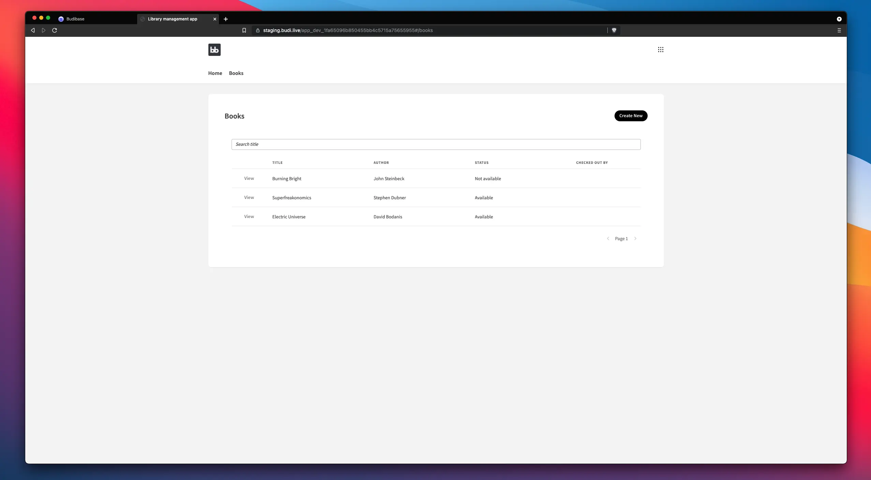This screenshot has width=871, height=480.
Task: Click the next page chevron arrow
Action: pyautogui.click(x=635, y=238)
